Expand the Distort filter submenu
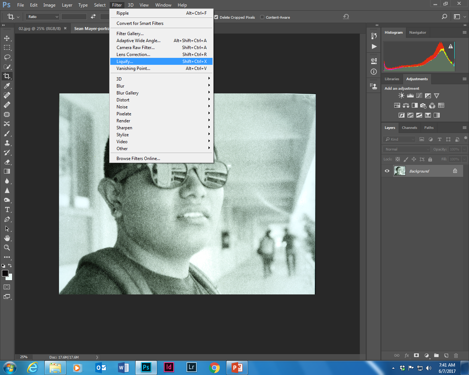The height and width of the screenshot is (375, 469). (162, 100)
